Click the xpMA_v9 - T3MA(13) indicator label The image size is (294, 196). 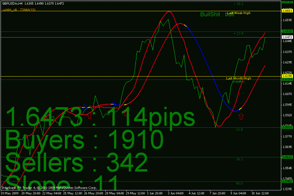coord(19,9)
